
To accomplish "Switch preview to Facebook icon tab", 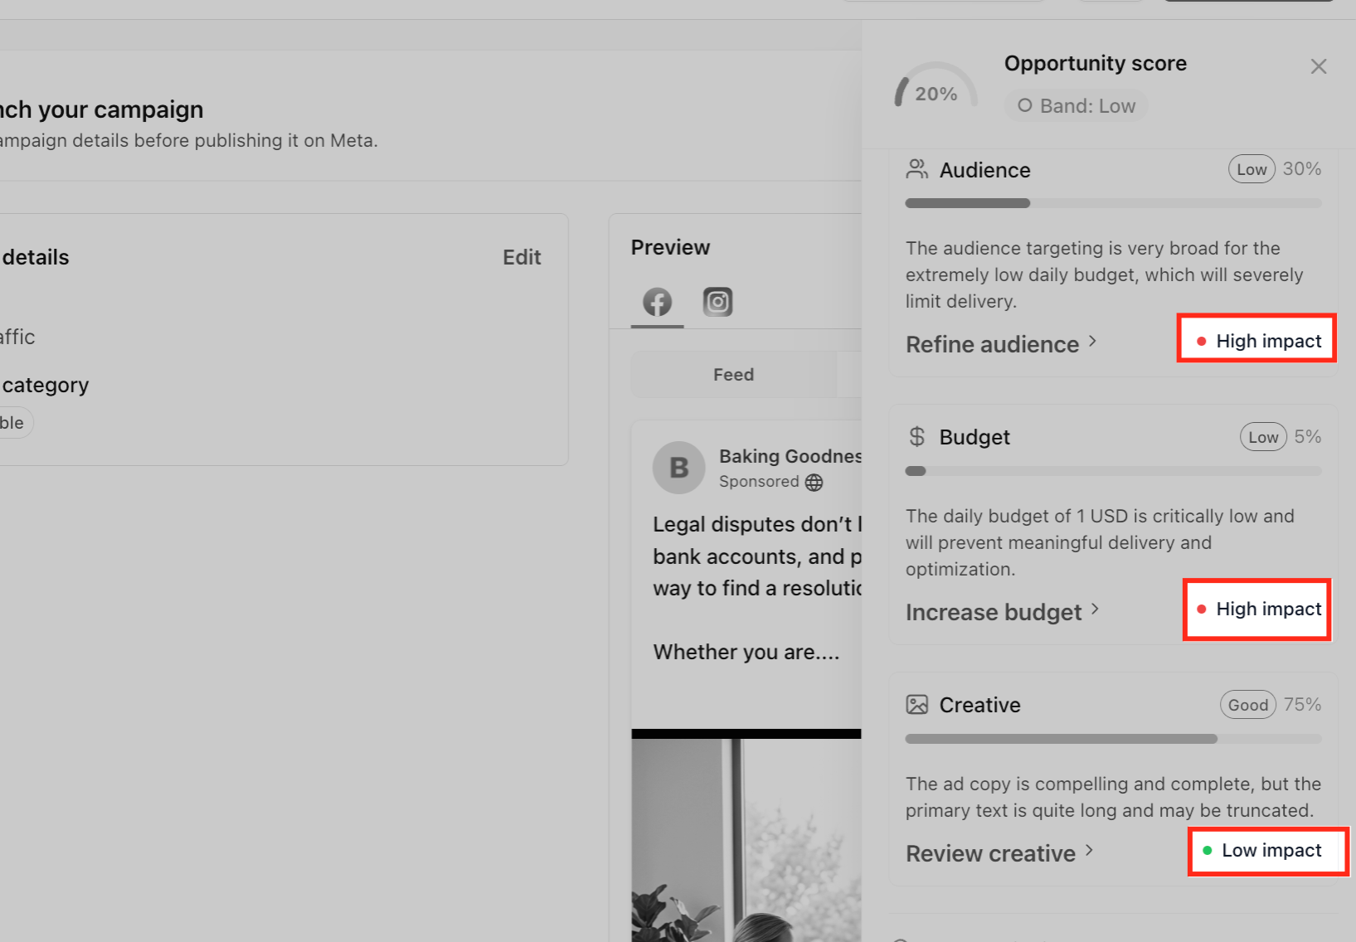I will (658, 302).
